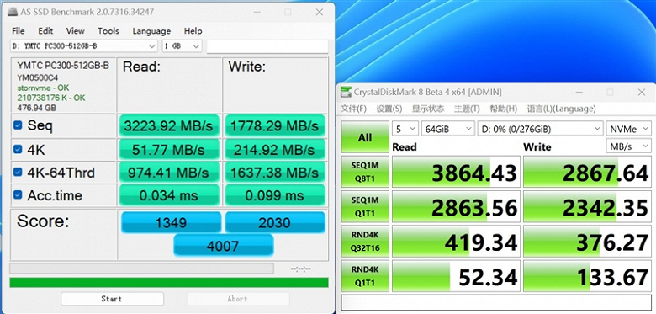Open the MB/s unit dropdown

coord(628,146)
